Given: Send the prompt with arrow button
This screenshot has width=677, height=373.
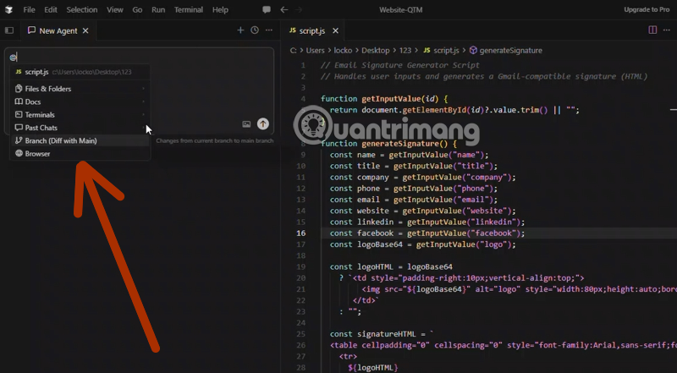Looking at the screenshot, I should (x=263, y=123).
